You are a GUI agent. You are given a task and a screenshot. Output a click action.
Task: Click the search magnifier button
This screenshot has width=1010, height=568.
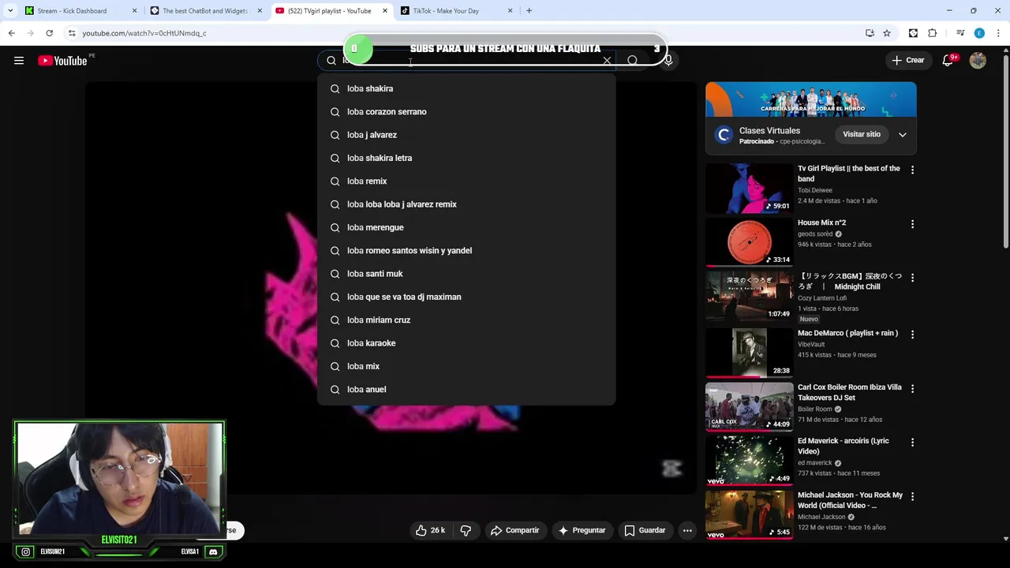click(x=633, y=61)
